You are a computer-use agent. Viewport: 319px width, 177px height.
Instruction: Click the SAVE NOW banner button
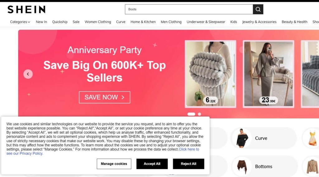tap(105, 97)
